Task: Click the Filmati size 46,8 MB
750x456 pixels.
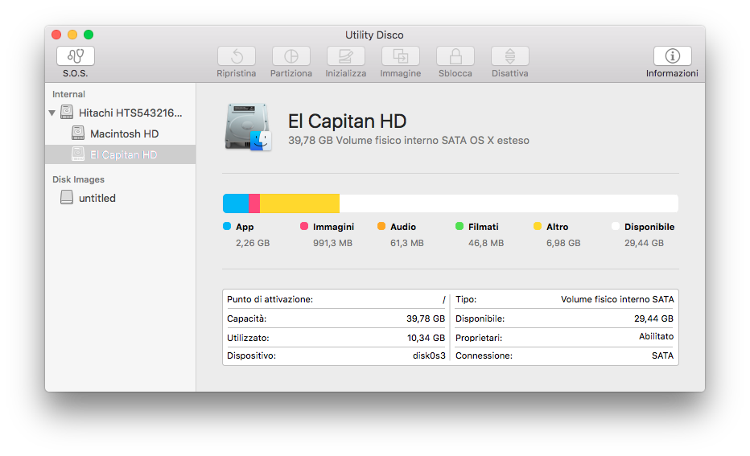Action: pos(486,243)
